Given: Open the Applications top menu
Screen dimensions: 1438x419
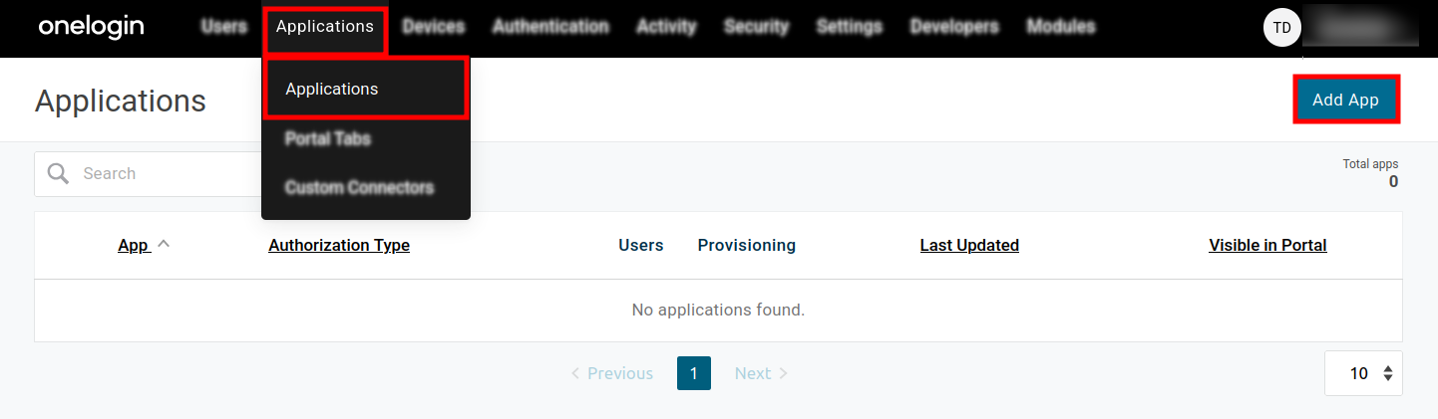Looking at the screenshot, I should tap(325, 27).
